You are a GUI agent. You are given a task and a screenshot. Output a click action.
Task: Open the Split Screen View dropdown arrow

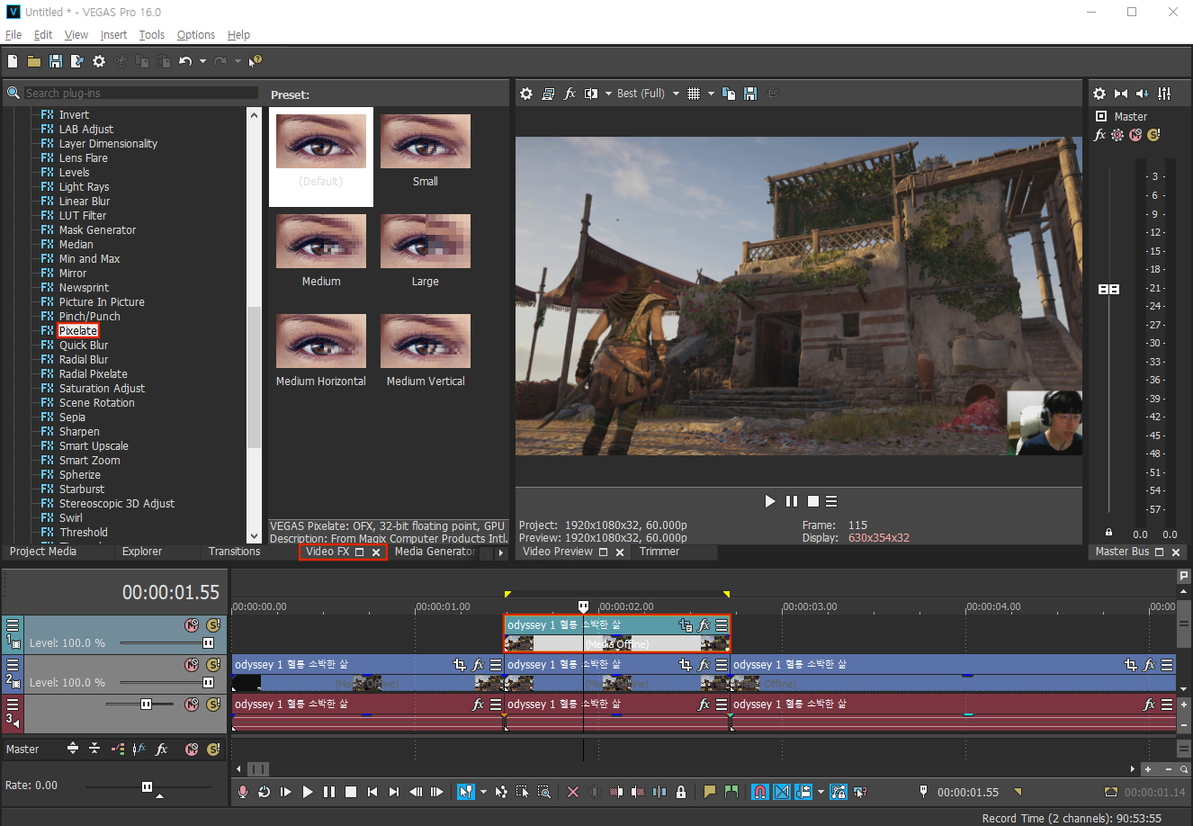(608, 94)
